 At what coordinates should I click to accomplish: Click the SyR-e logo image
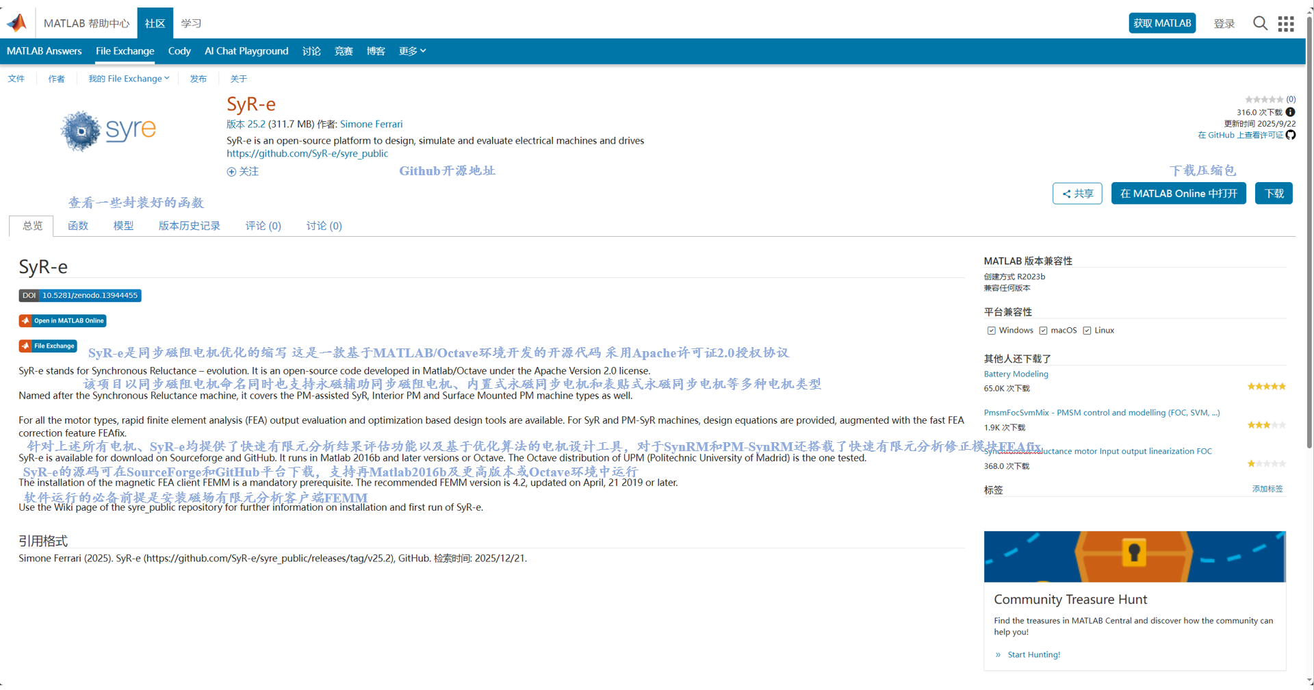point(109,130)
